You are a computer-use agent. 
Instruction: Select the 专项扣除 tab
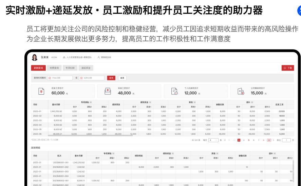[x=70, y=68]
